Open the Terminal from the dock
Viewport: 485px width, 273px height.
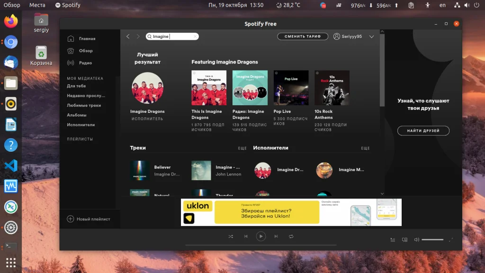tap(11, 246)
